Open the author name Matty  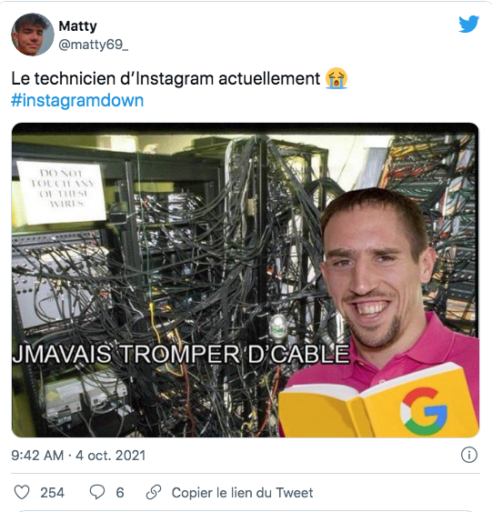click(77, 26)
